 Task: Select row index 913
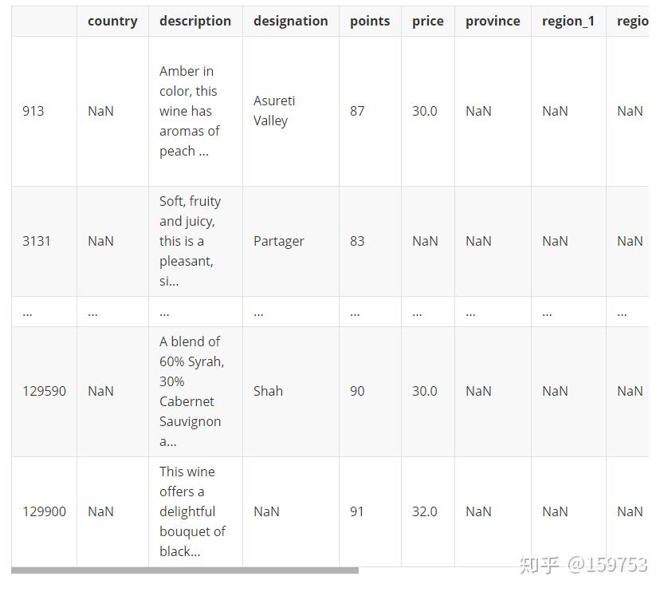coord(33,111)
